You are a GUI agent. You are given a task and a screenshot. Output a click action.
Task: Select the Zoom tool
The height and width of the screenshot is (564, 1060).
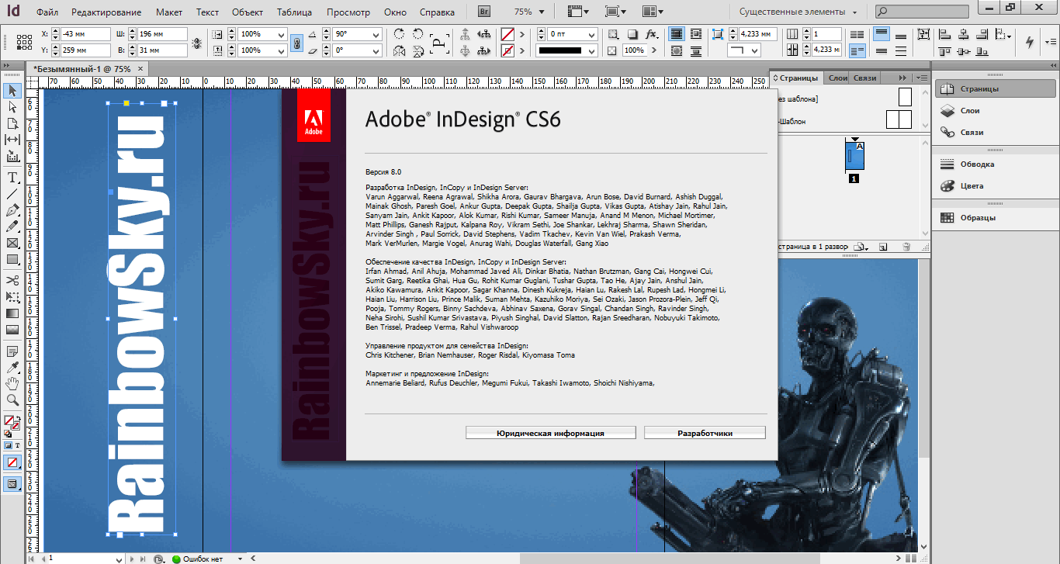click(x=12, y=400)
